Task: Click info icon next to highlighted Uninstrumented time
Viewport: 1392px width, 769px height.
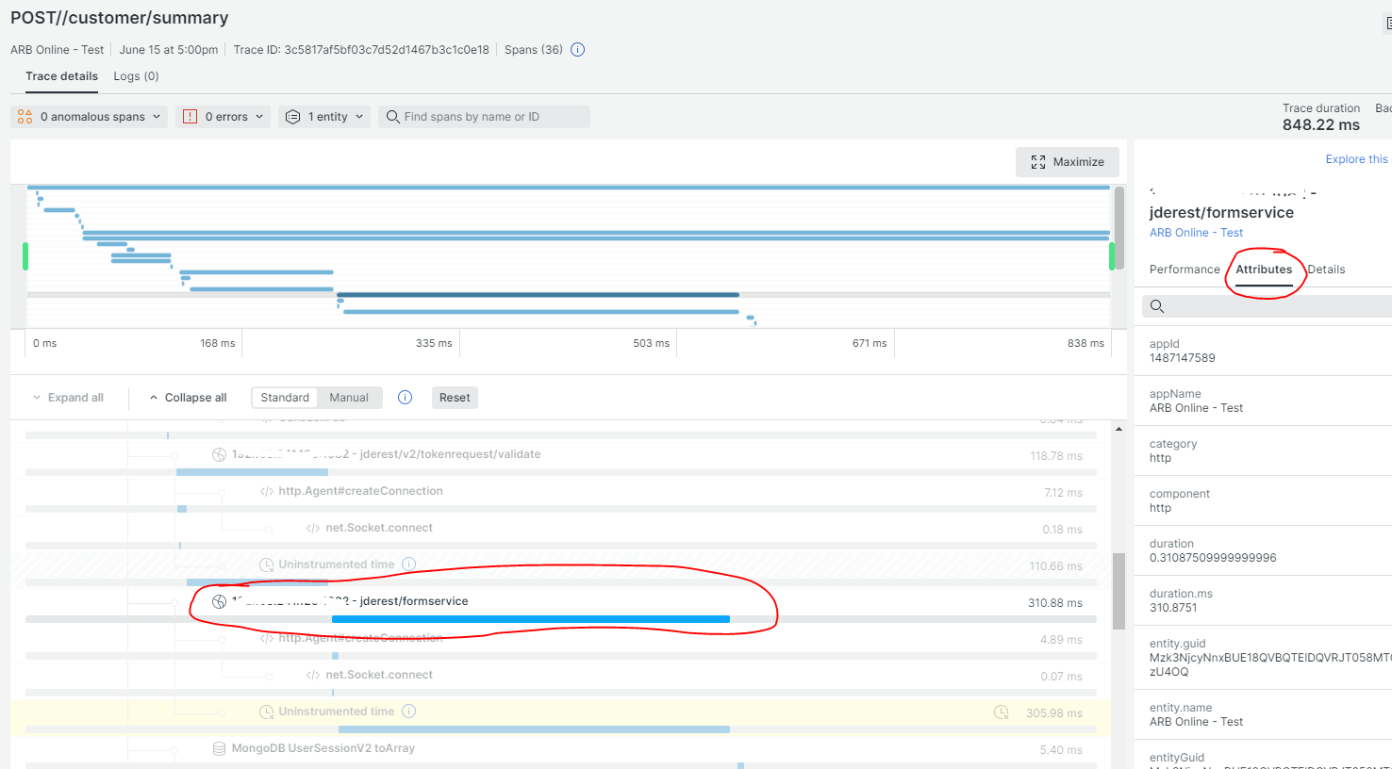Action: tap(409, 712)
